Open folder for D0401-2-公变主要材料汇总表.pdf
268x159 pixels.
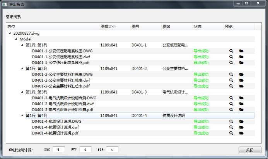tap(241, 86)
